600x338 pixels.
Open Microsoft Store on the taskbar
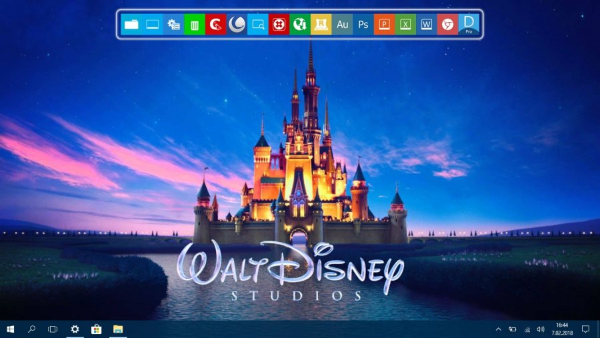click(x=97, y=329)
